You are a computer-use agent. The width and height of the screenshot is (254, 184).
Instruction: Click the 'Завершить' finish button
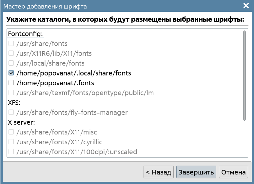pyautogui.click(x=196, y=172)
